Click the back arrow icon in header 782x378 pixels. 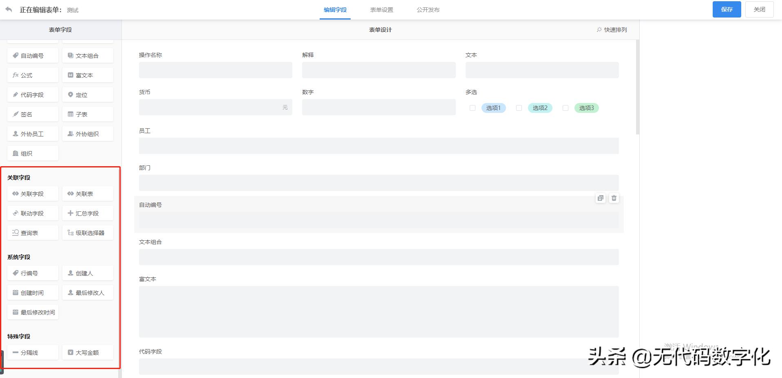(x=9, y=9)
